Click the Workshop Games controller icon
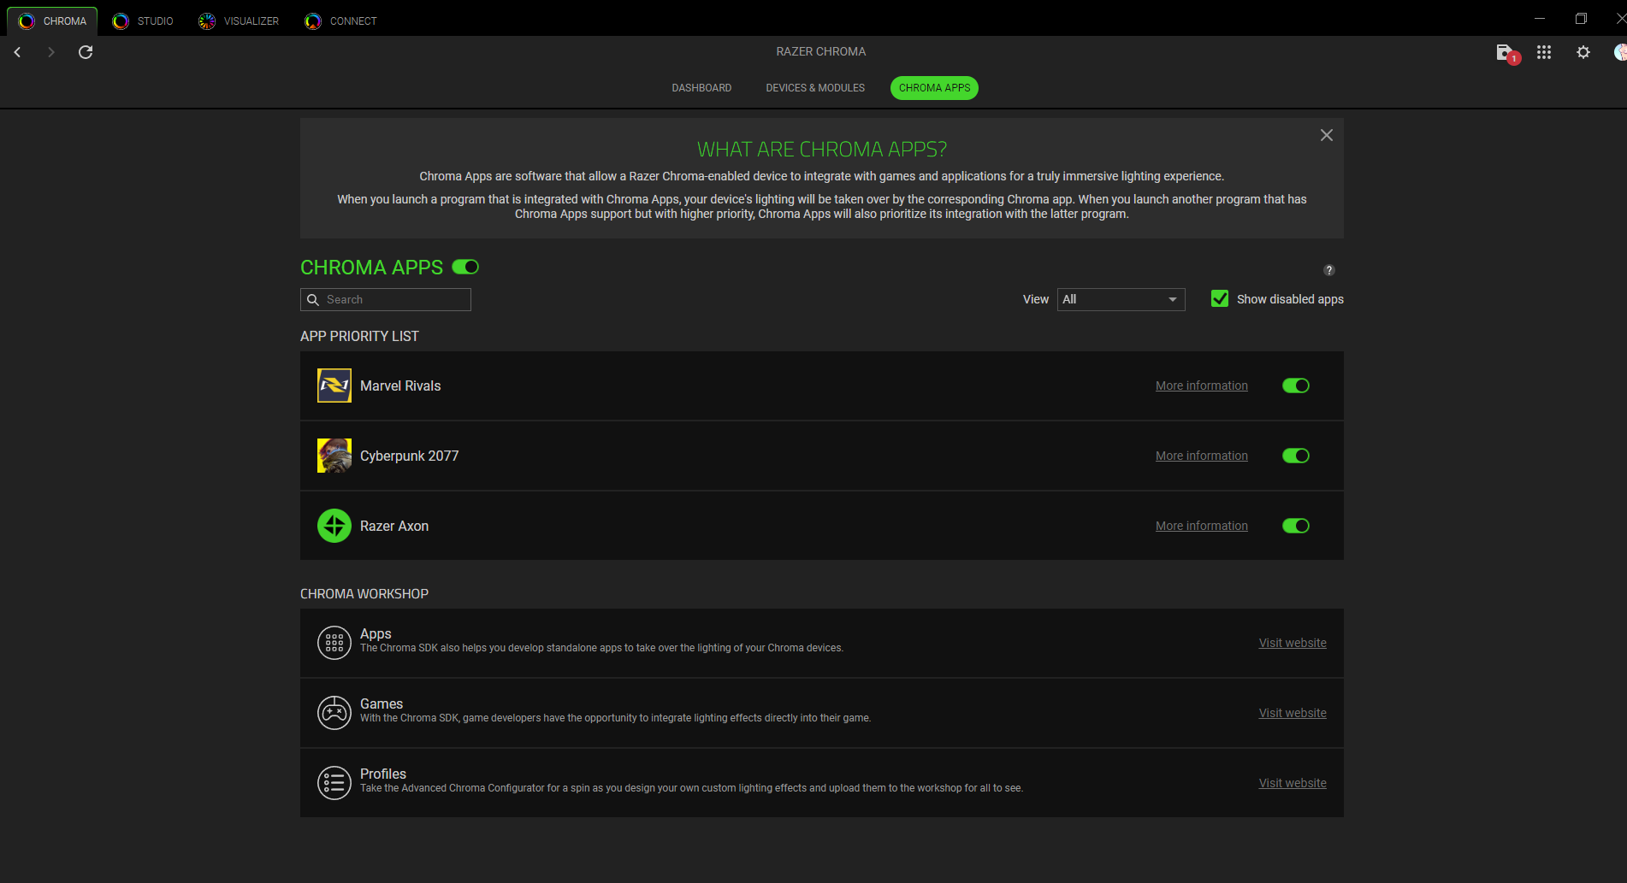This screenshot has width=1627, height=883. (334, 713)
